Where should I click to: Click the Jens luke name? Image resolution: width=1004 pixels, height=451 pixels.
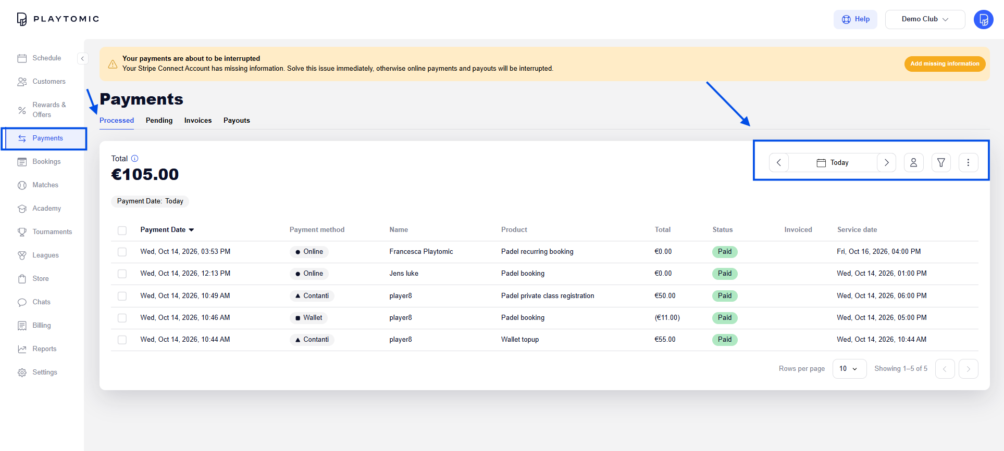click(404, 274)
